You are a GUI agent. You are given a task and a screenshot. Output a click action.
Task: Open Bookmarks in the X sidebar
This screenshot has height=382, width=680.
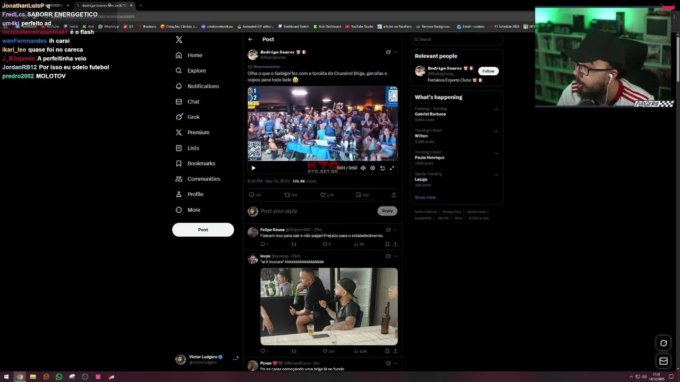[x=195, y=163]
